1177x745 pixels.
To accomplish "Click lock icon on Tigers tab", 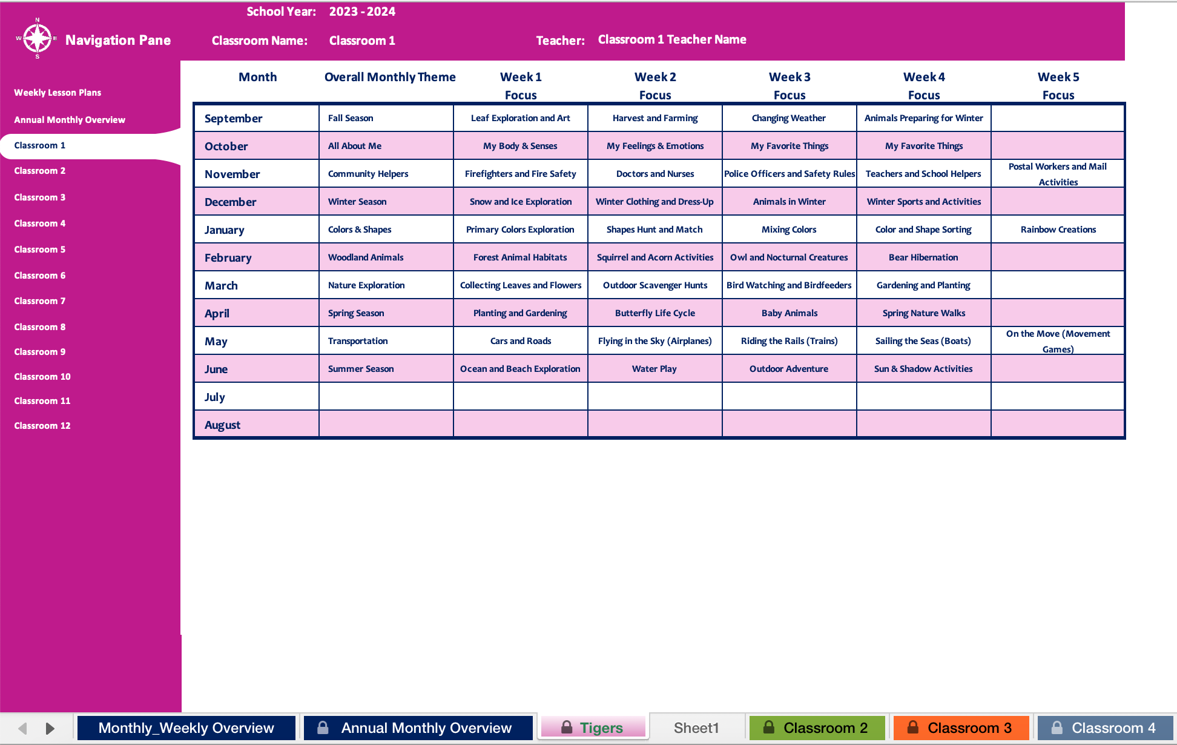I will pyautogui.click(x=567, y=727).
